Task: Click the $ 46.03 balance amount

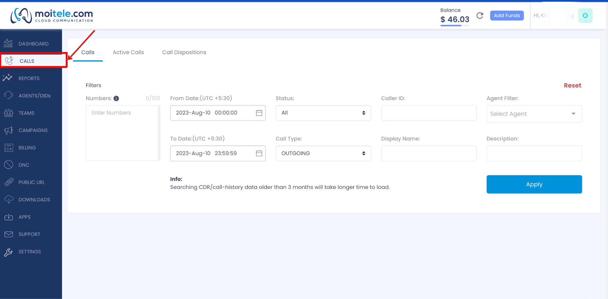Action: coord(455,19)
